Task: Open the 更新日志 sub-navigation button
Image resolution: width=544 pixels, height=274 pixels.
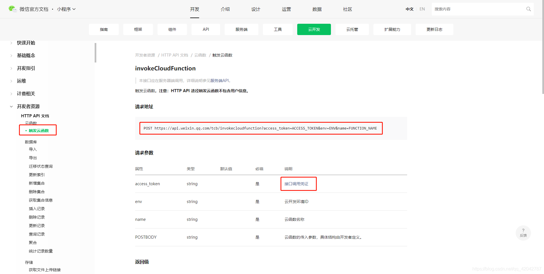Action: tap(434, 29)
